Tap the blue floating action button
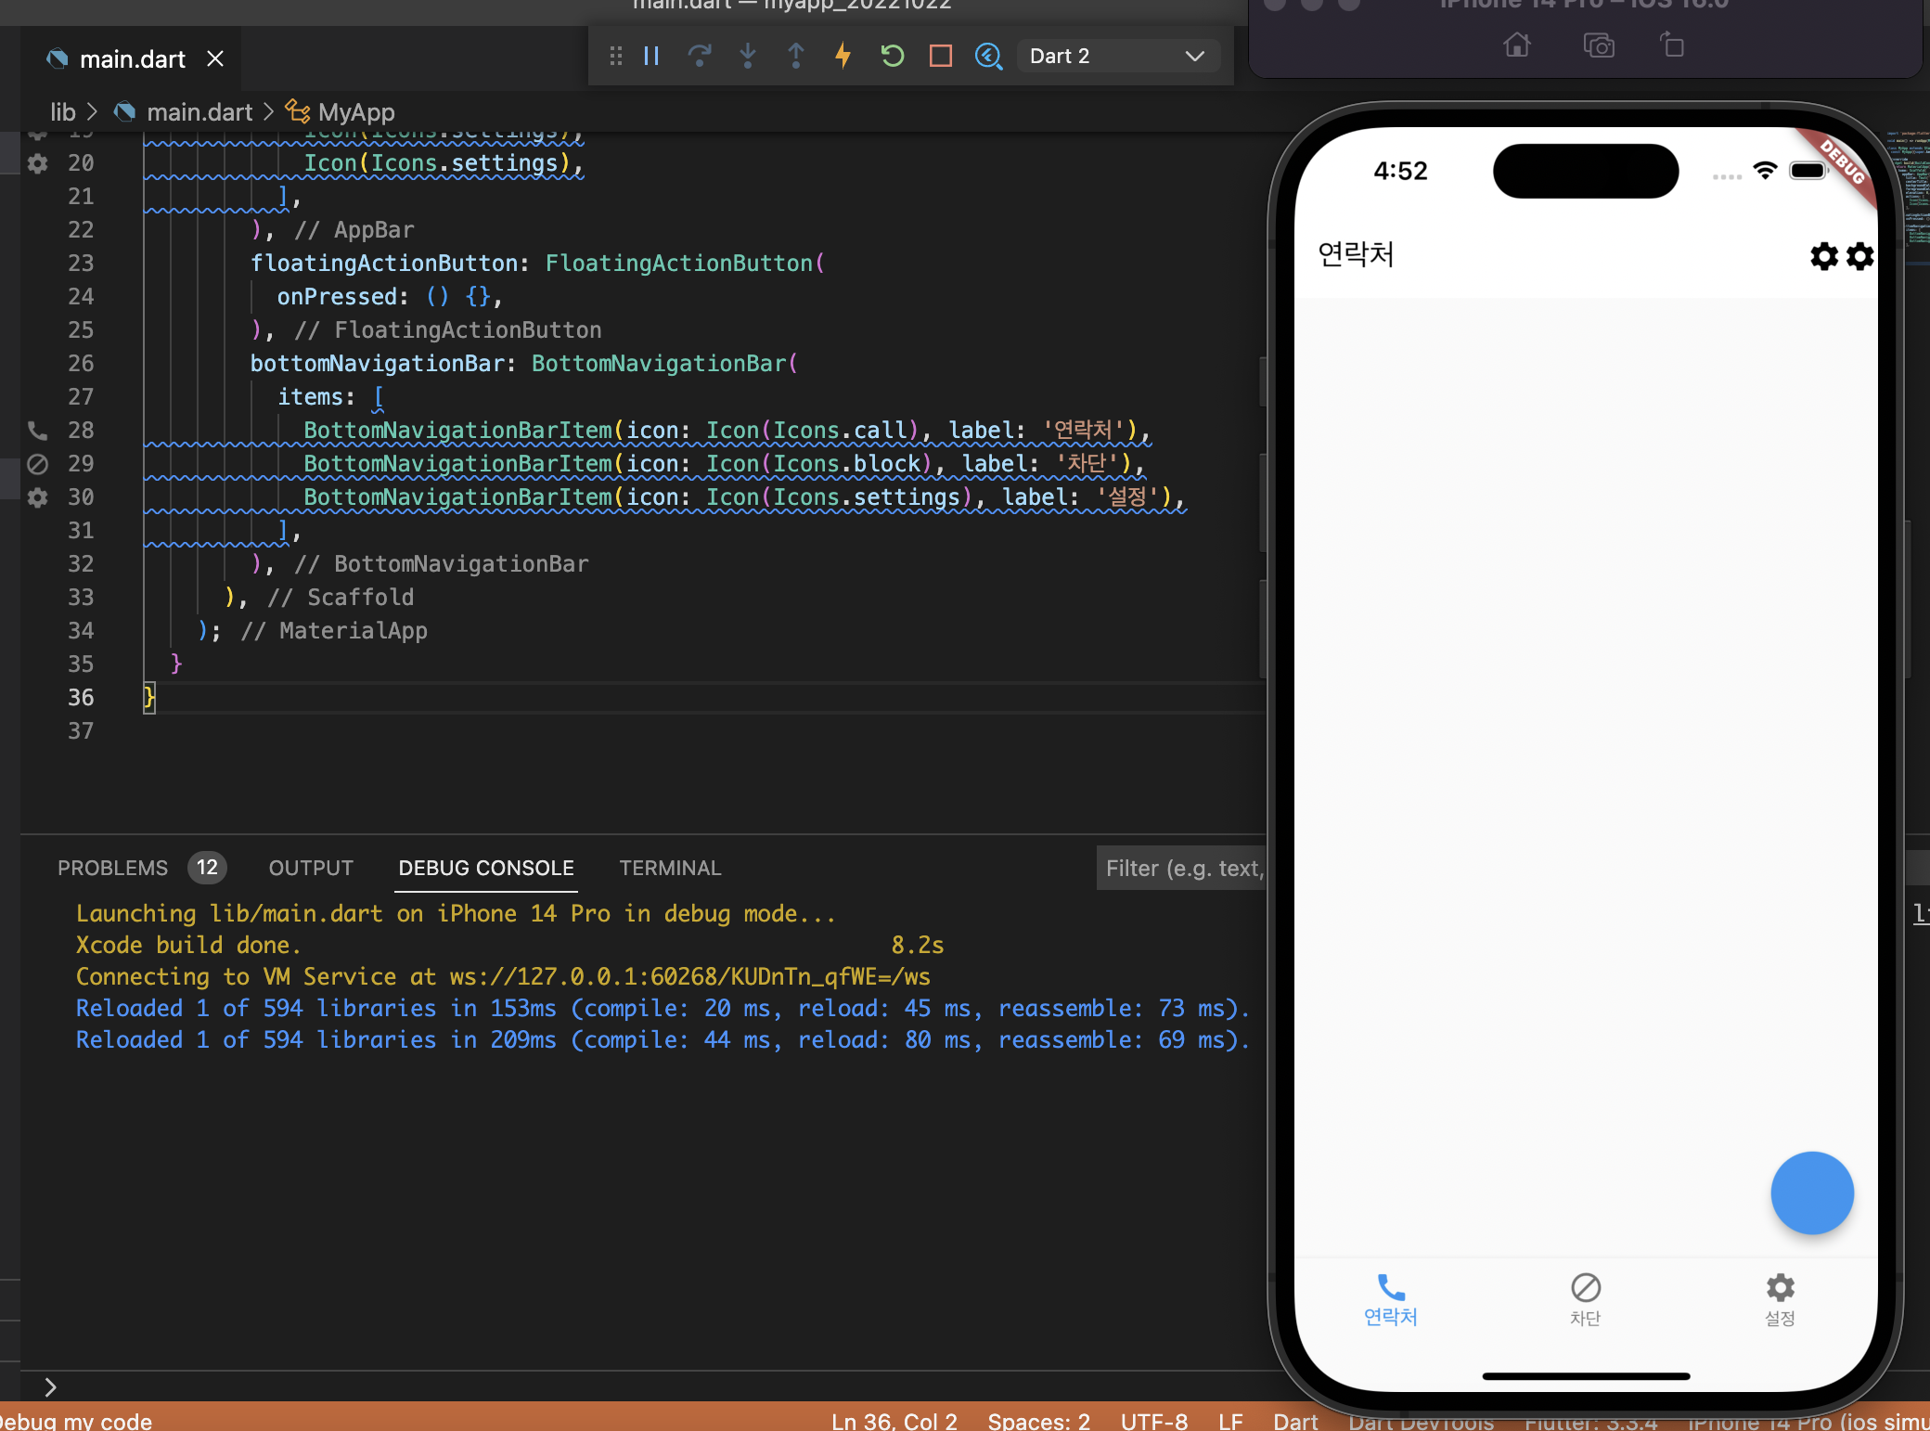The image size is (1930, 1431). click(1811, 1193)
